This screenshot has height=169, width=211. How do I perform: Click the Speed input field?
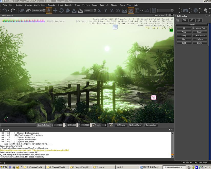(x=104, y=125)
